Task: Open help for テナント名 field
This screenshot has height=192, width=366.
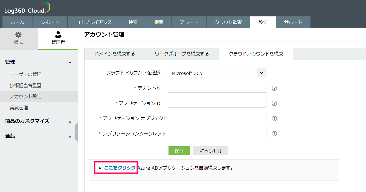Action: [x=274, y=88]
